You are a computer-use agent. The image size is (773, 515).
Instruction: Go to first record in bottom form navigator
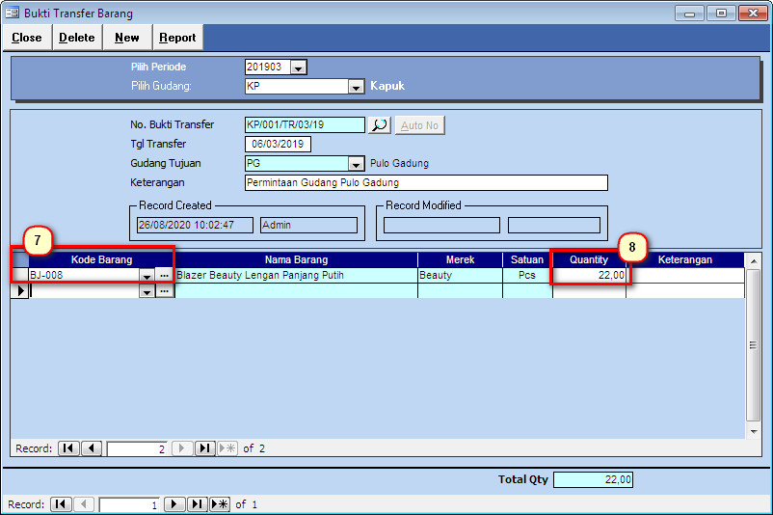coord(61,504)
